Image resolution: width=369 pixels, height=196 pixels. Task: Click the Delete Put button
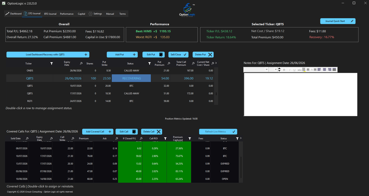pyautogui.click(x=203, y=54)
